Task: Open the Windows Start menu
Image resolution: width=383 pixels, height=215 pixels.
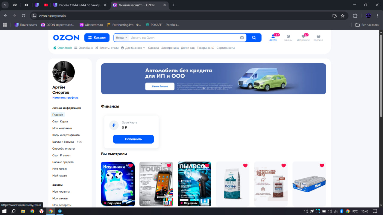Action: [x=4, y=211]
